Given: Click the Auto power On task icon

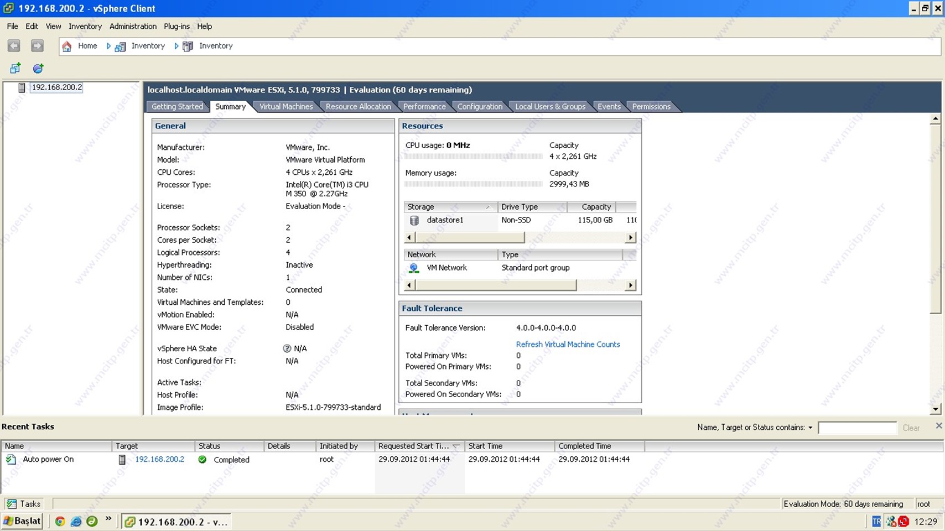Looking at the screenshot, I should 11,459.
